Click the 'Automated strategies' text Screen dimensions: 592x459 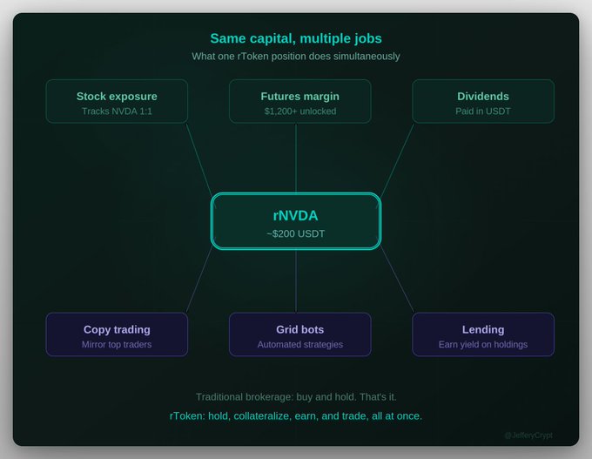299,345
